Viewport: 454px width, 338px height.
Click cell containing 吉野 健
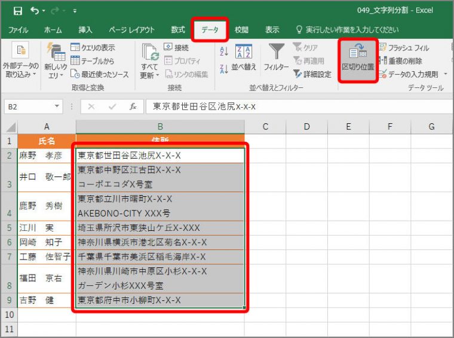(x=47, y=300)
